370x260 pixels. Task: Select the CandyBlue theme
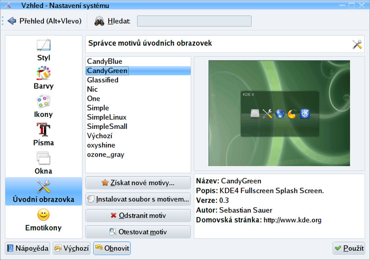coord(105,61)
